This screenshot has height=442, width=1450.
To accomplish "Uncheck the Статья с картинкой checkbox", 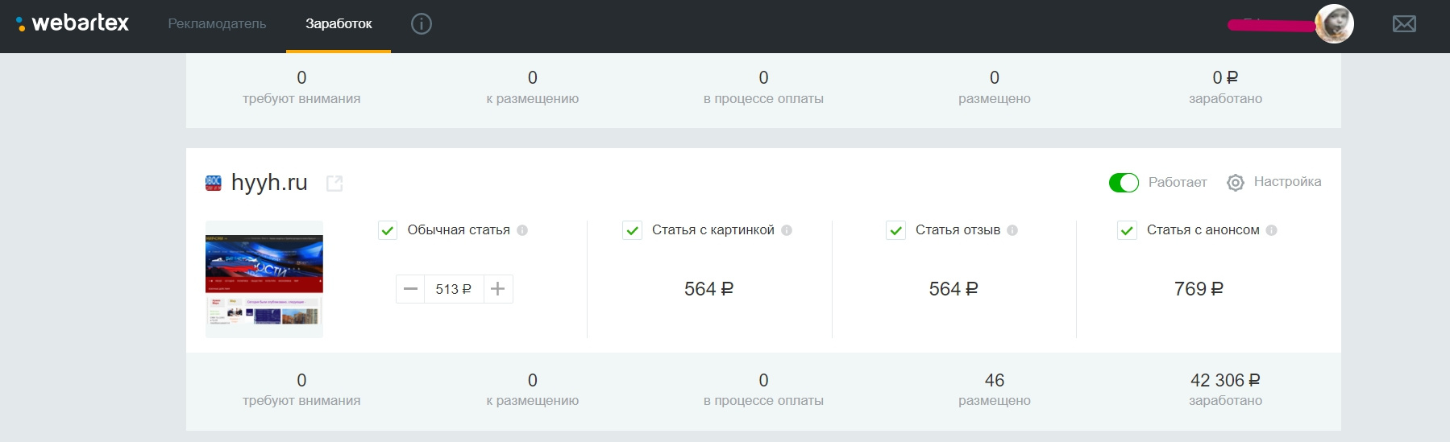I will pos(633,231).
